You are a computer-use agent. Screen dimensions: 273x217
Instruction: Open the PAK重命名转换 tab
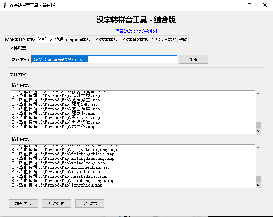[x=134, y=39]
